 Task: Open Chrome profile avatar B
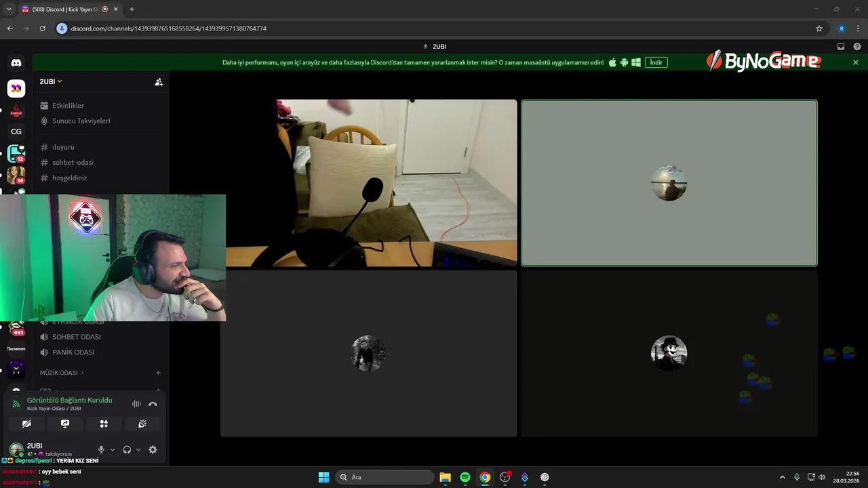pos(842,28)
